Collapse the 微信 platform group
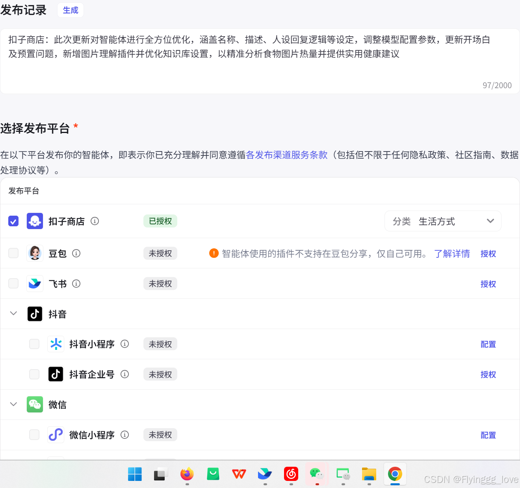 (13, 405)
